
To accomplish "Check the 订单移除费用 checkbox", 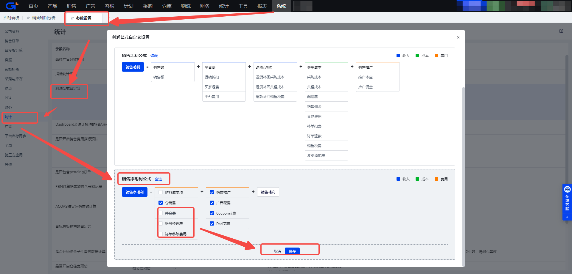I will click(x=161, y=234).
